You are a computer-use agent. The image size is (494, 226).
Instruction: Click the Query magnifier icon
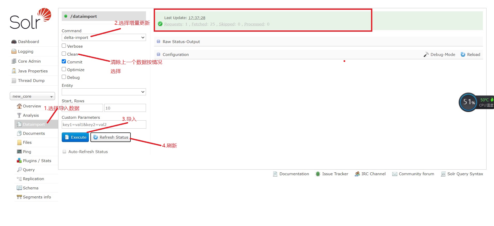(x=19, y=170)
